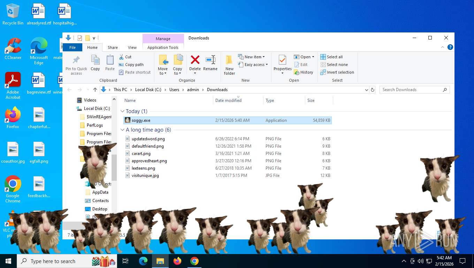Click Copy path command
This screenshot has width=474, height=268.
click(131, 65)
